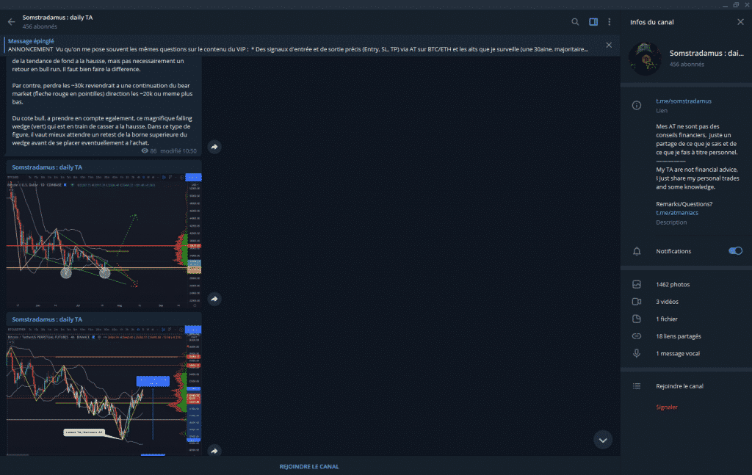The width and height of the screenshot is (752, 475).
Task: Click the photos icon next to 1462 photos
Action: coord(637,284)
